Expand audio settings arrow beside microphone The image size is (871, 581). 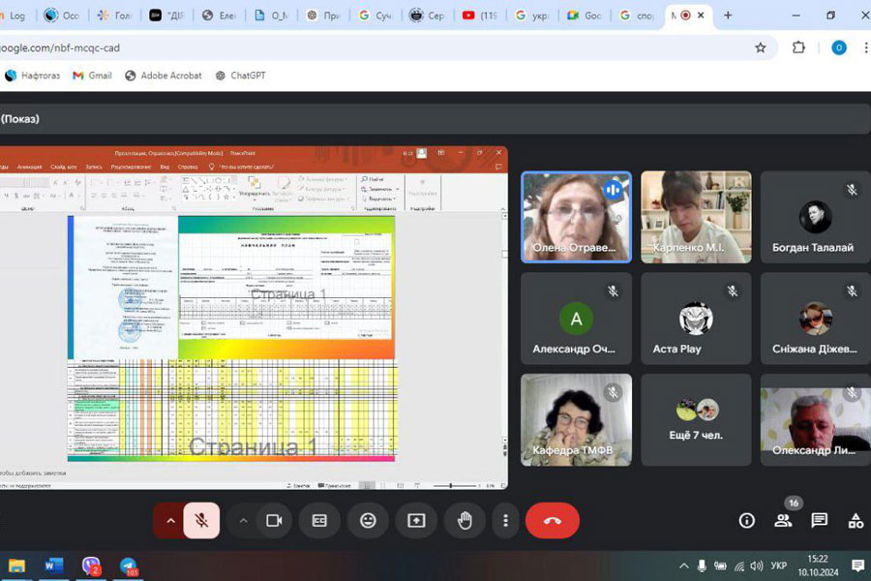[x=170, y=520]
